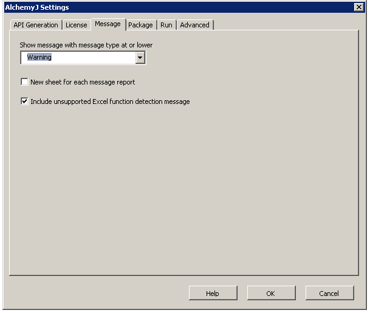This screenshot has width=373, height=313.
Task: Close the AlchemyJ Settings dialog
Action: [358, 7]
